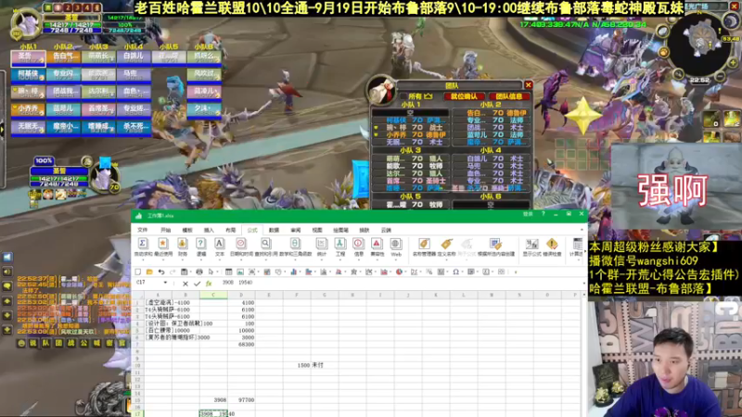
Task: Click the 团队信息 raid info button
Action: pos(509,96)
